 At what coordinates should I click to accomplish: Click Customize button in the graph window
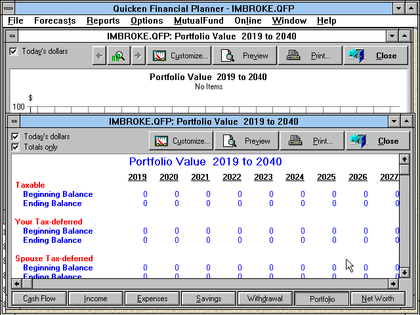179,56
